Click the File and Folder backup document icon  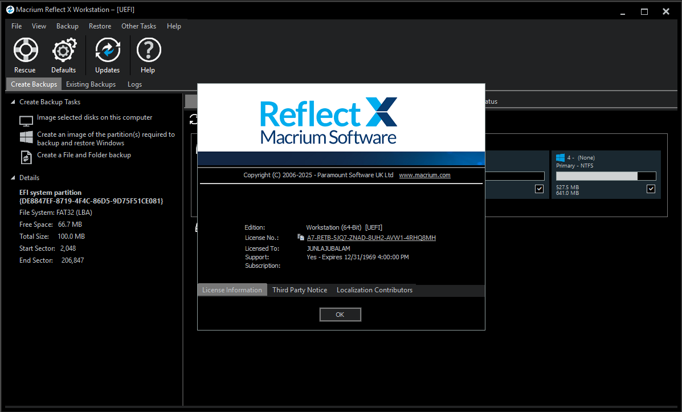coord(26,157)
